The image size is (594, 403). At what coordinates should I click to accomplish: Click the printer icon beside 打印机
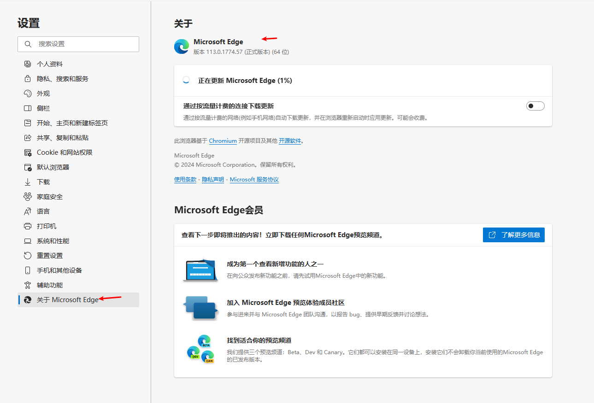pos(28,226)
